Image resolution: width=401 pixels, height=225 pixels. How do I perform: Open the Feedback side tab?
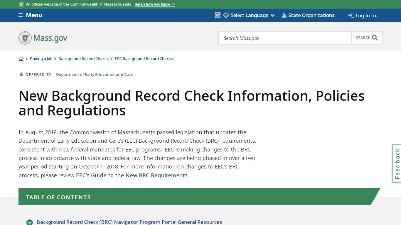click(x=397, y=164)
